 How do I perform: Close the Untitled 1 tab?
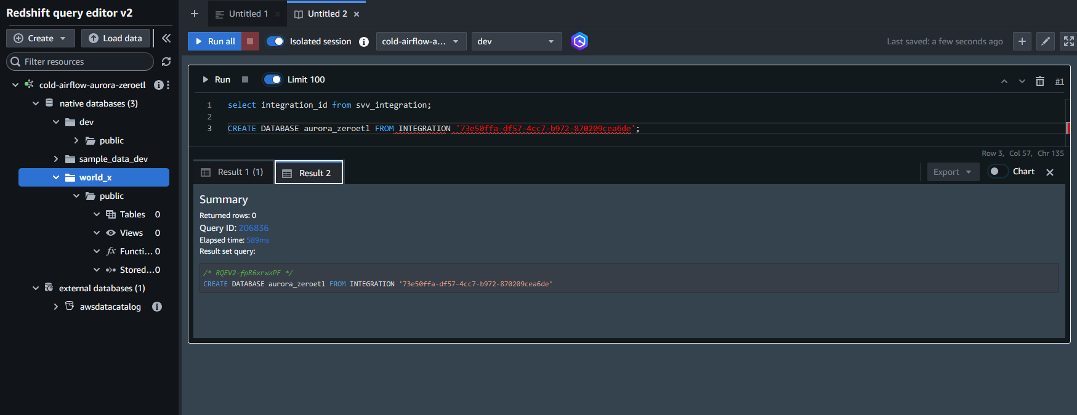pyautogui.click(x=278, y=14)
